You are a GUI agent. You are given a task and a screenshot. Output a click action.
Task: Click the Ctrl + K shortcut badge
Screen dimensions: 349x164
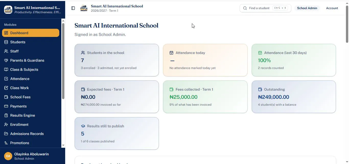(280, 8)
